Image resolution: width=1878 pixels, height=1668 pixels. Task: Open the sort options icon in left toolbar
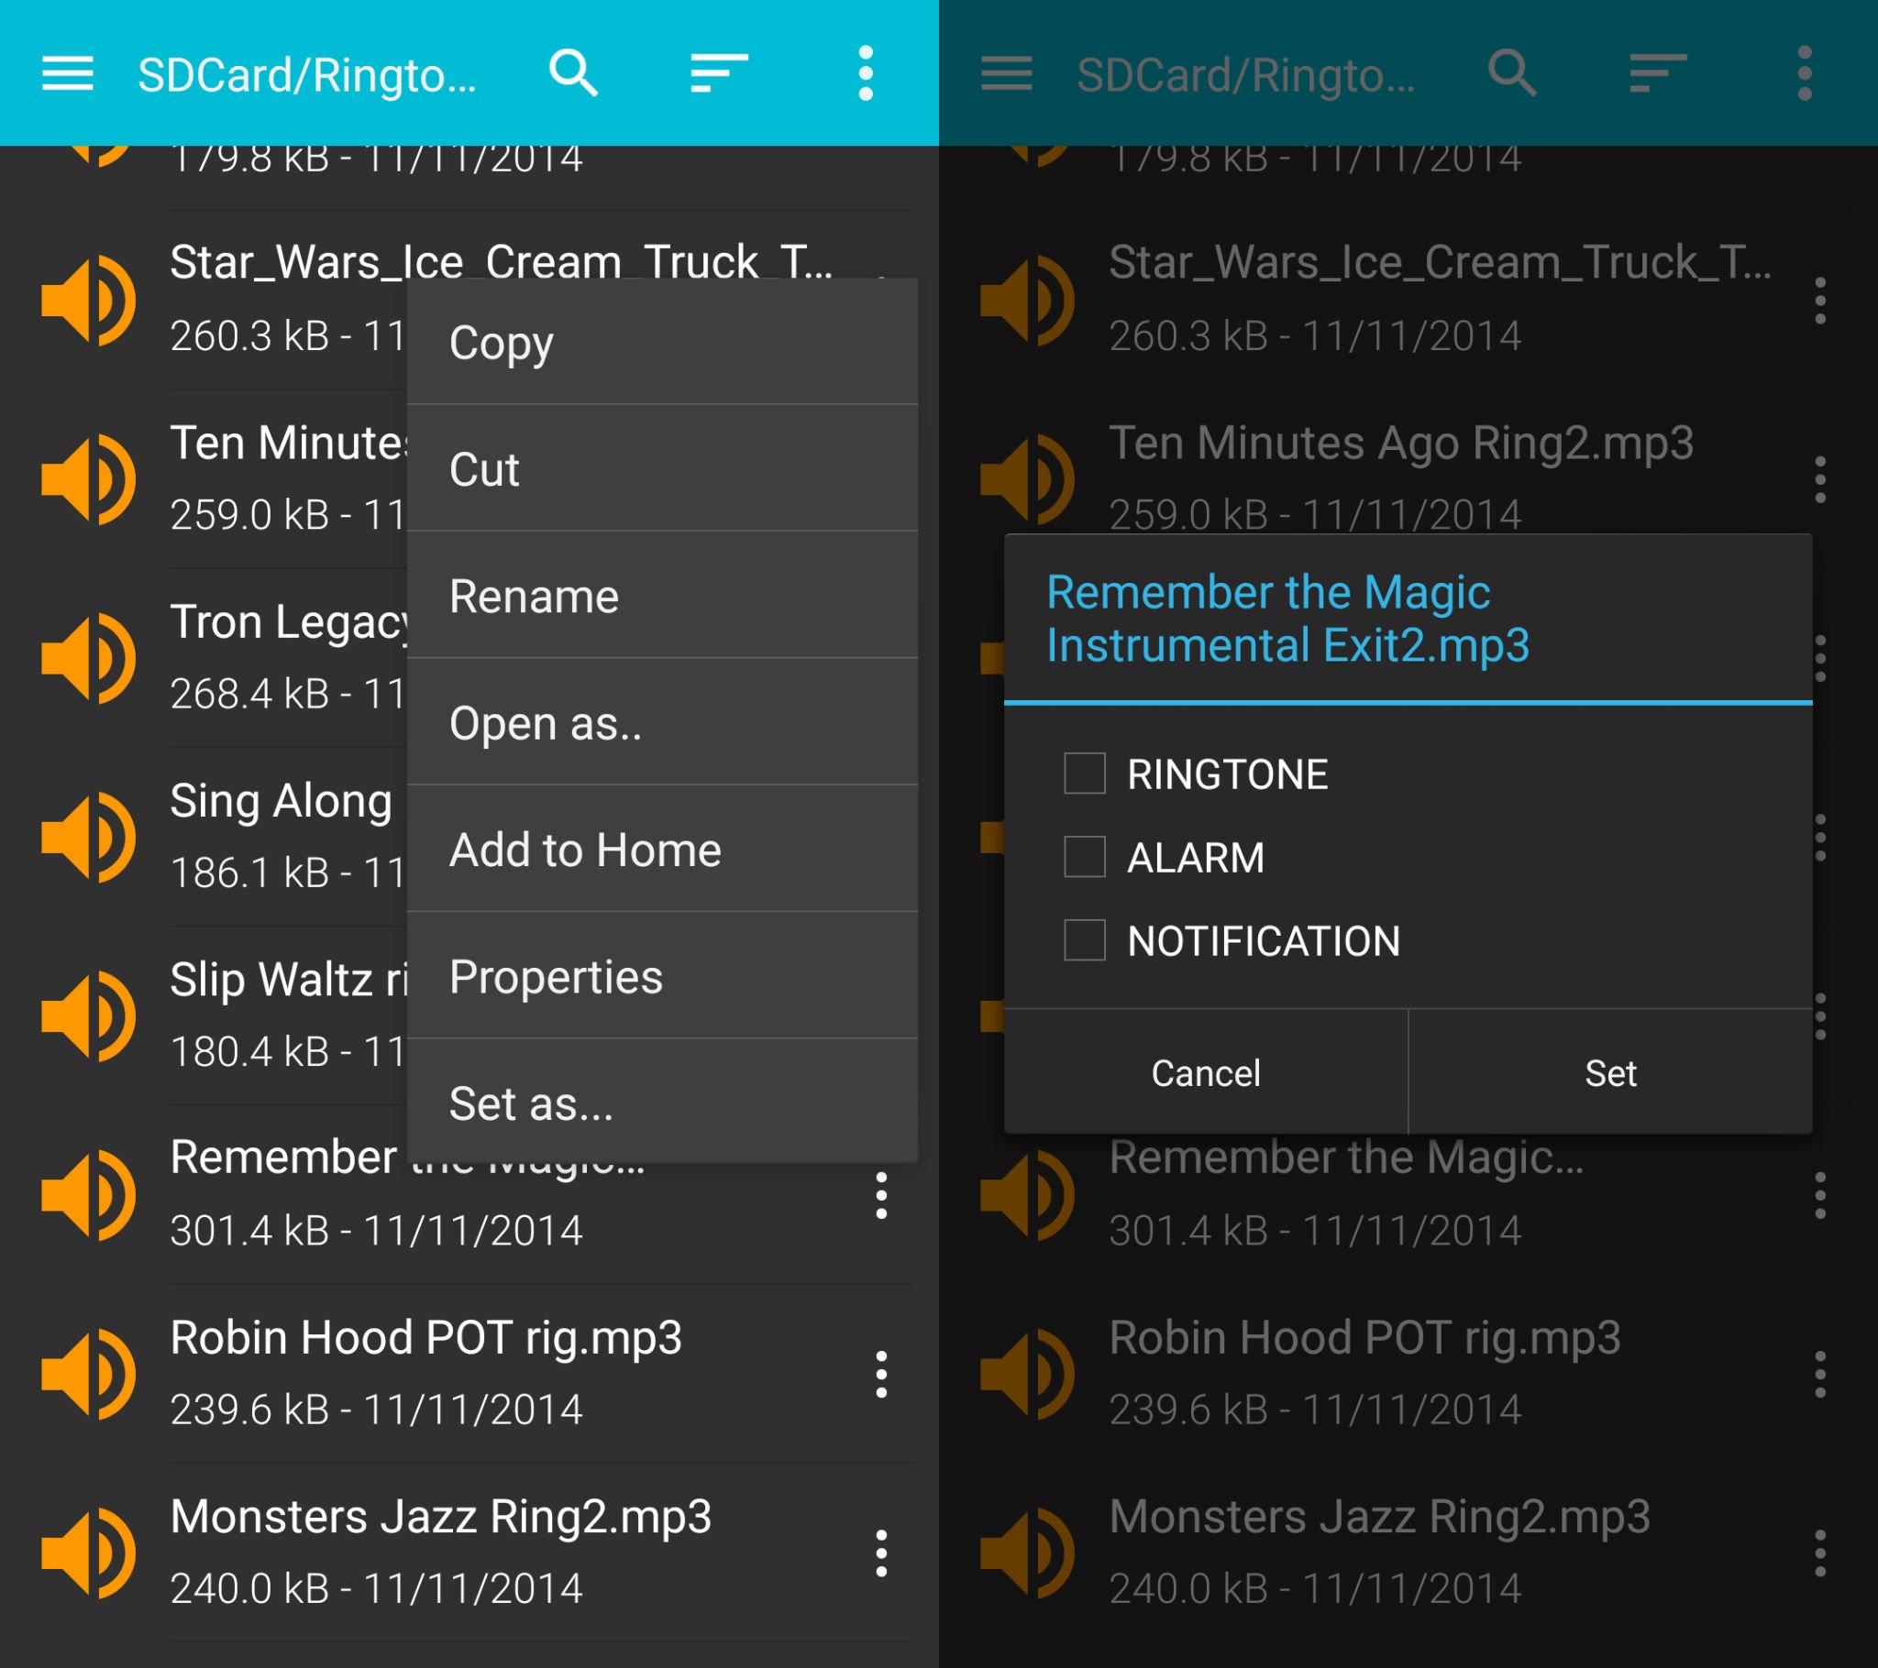coord(720,73)
